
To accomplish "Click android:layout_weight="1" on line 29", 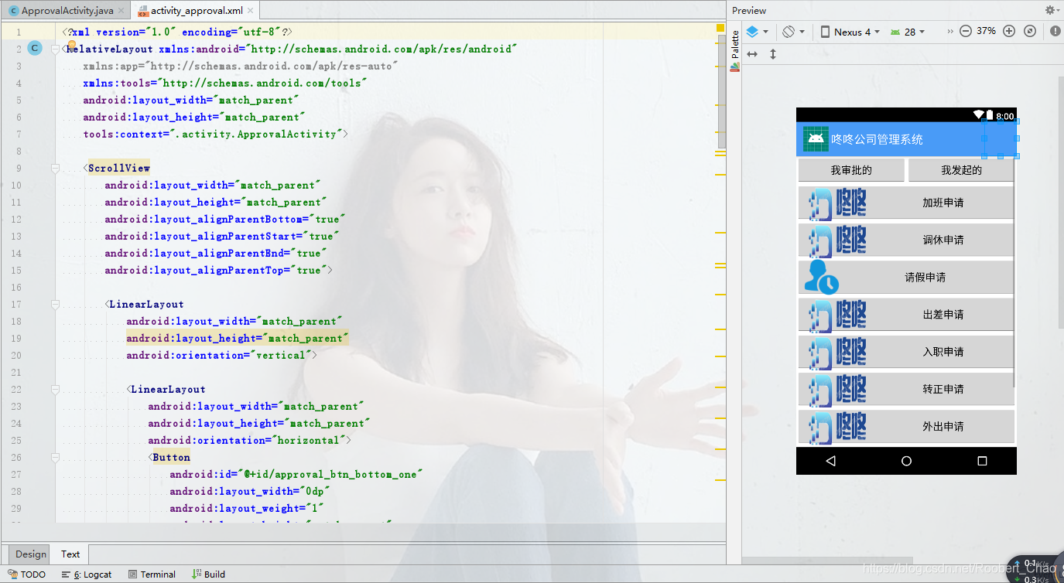I will point(247,508).
